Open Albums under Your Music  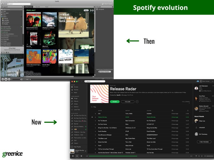point(76,101)
